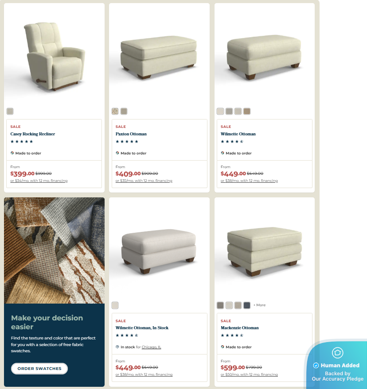Expand '+ More' colors for Mackenzie Ottoman
Viewport: 367px width, 389px height.
coord(259,305)
